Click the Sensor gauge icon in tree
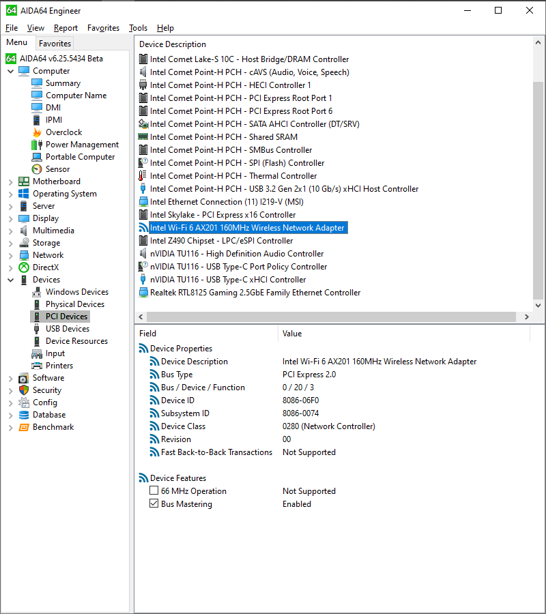 pos(37,169)
